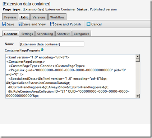Click the Cancel button label

(96, 24)
